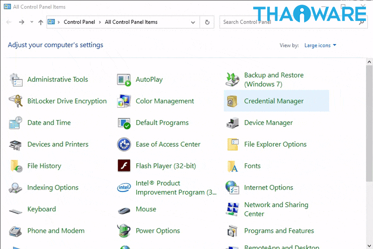Open Backup and Restore icon

click(x=232, y=79)
